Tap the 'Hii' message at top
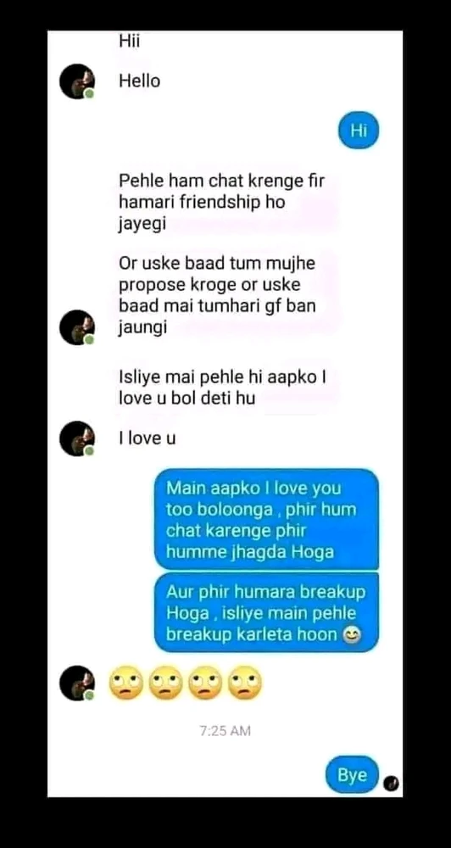 pos(129,41)
